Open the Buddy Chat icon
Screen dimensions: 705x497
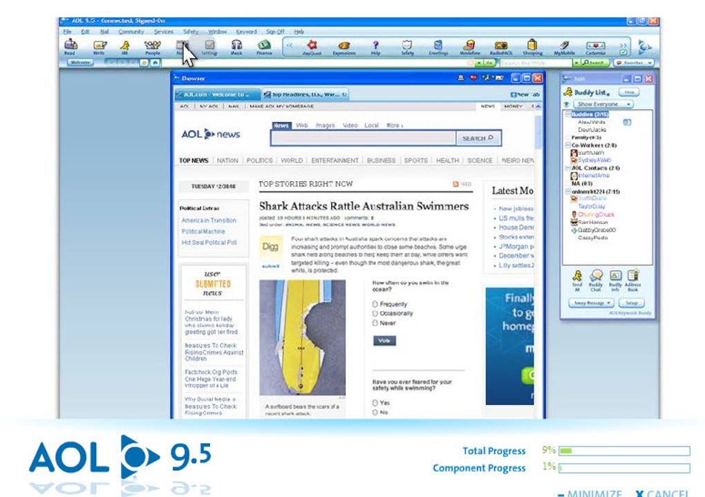pos(596,281)
